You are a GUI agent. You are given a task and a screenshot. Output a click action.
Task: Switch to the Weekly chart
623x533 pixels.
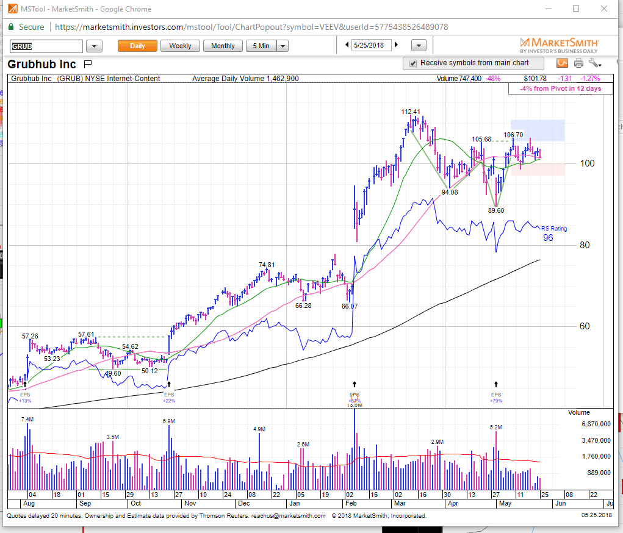[180, 46]
